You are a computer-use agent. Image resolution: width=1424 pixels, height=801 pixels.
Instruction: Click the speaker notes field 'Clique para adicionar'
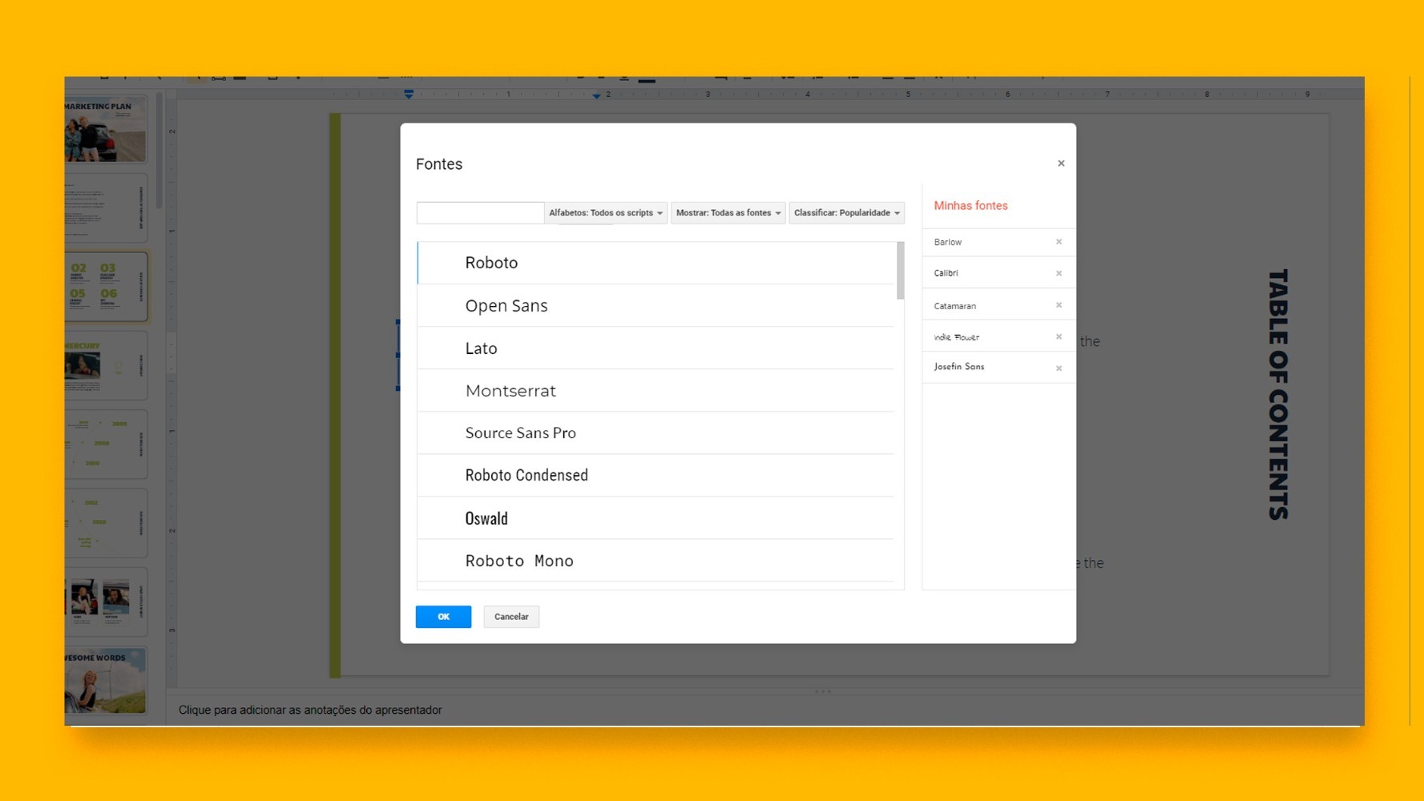[310, 710]
